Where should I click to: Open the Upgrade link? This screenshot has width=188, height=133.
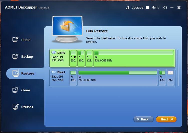coord(137,8)
